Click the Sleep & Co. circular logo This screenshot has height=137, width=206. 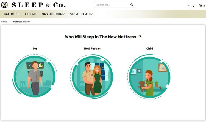coord(4,5)
